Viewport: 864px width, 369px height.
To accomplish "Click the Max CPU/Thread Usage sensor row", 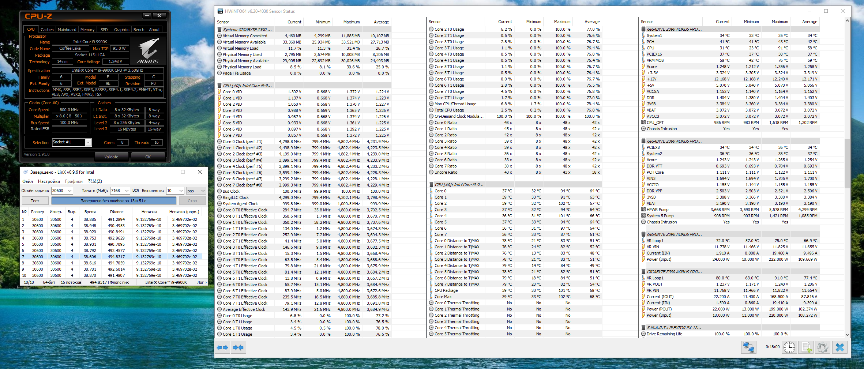I will tap(515, 104).
